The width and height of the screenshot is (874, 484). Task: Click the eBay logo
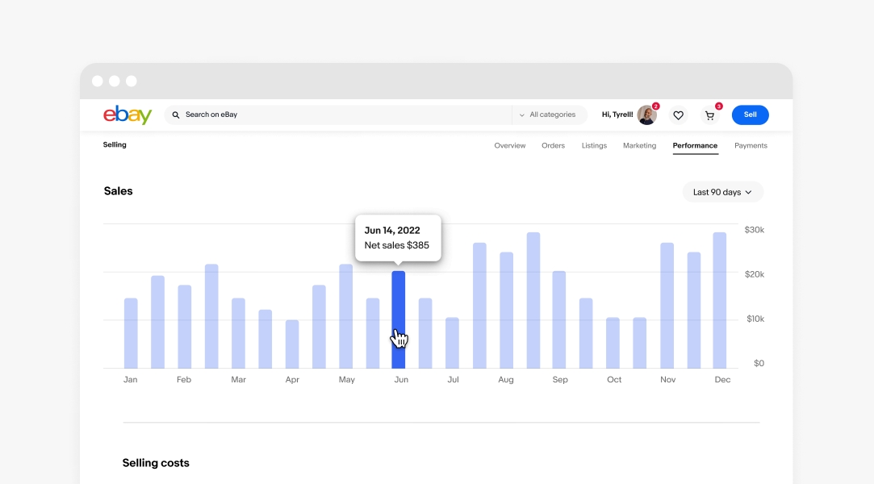[128, 115]
